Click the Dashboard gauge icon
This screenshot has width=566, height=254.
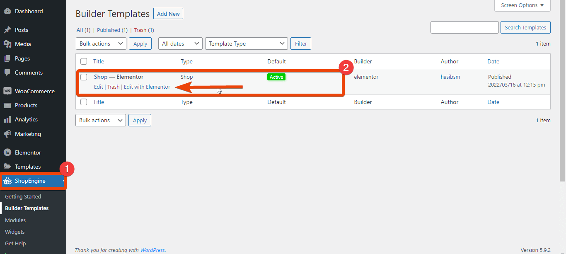7,11
